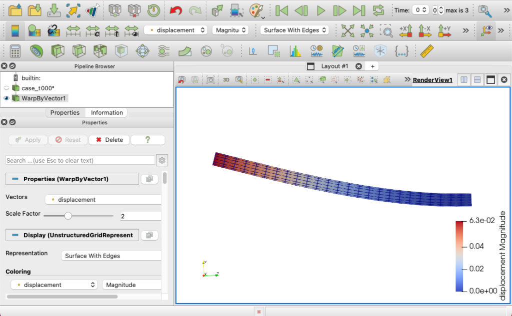Set the view direction to +Y
This screenshot has height=316, width=512.
pos(444,30)
